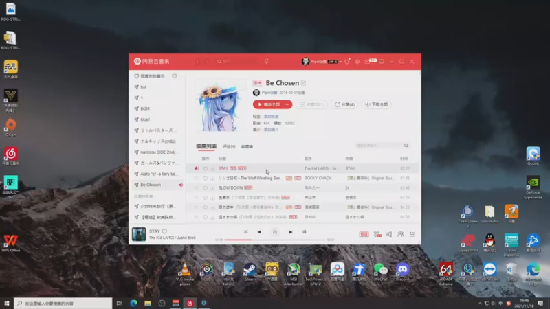Viewport: 550px width, 309px height.
Task: Like the 04:13 song row heart
Action: pyautogui.click(x=206, y=198)
